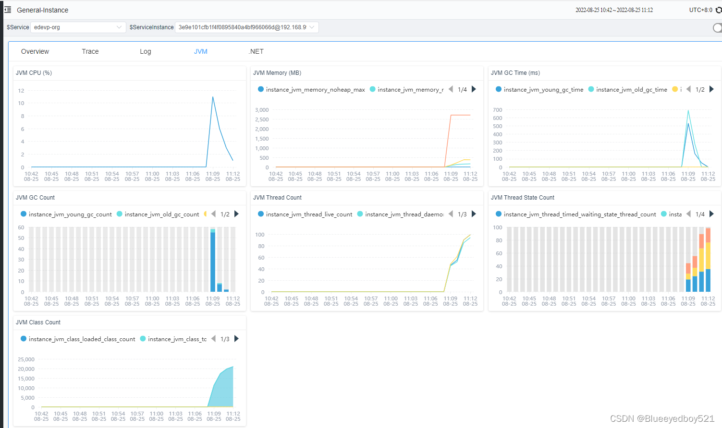Toggle truncated instance_jvm_class_tc legend entry
Viewport: 722px width, 428px height.
point(173,339)
